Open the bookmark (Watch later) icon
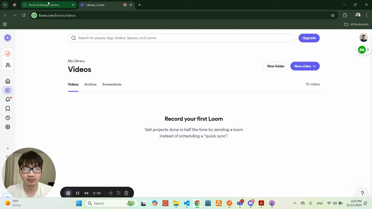372x209 pixels. [x=8, y=109]
